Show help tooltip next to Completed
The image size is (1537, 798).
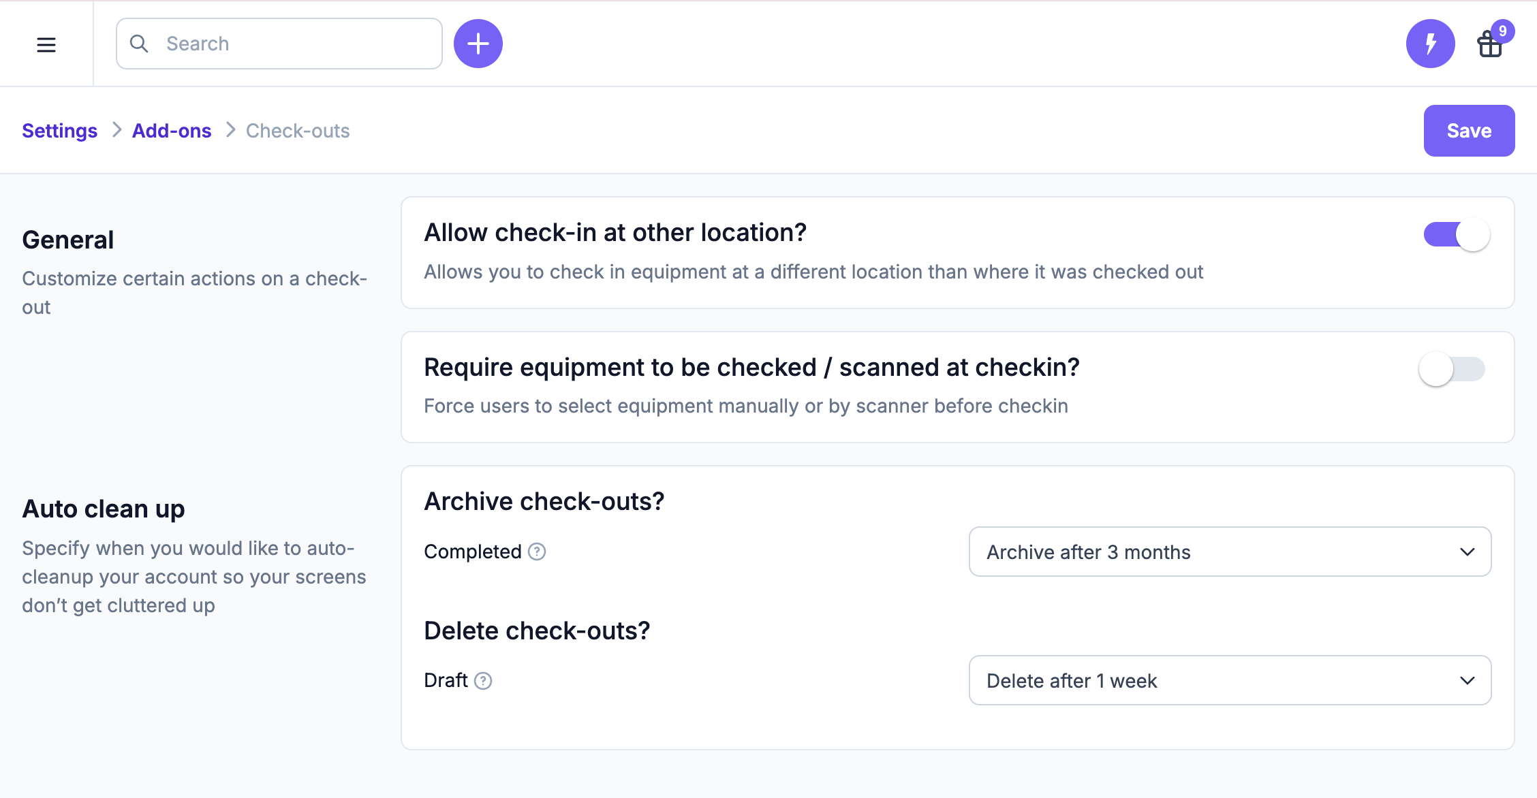click(x=537, y=552)
